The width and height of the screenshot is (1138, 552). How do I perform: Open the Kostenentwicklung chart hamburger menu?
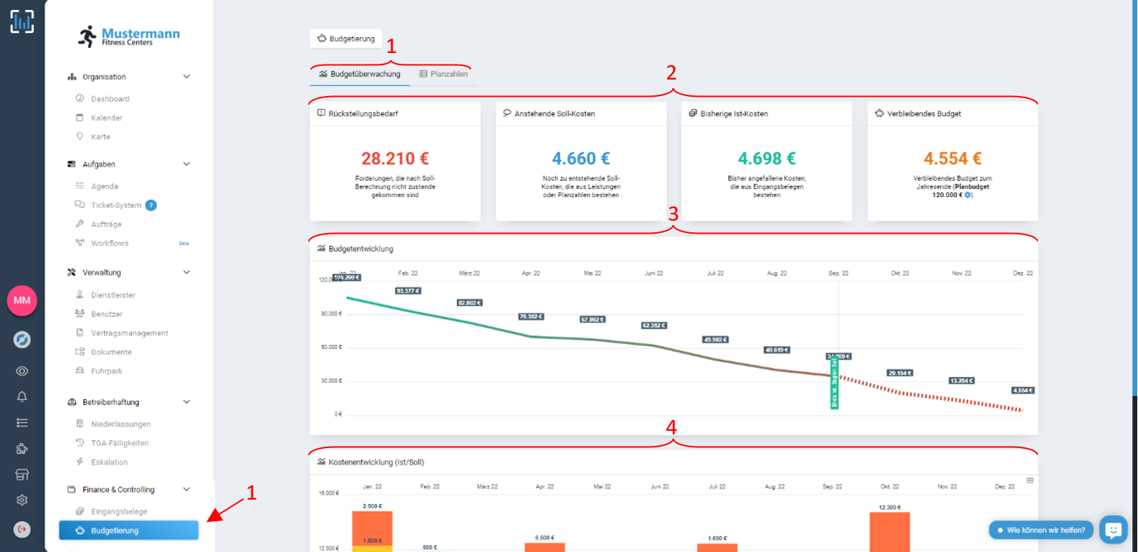click(x=1030, y=480)
